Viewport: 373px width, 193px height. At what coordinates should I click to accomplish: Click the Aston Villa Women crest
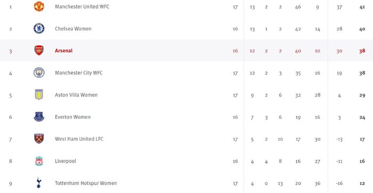39,94
